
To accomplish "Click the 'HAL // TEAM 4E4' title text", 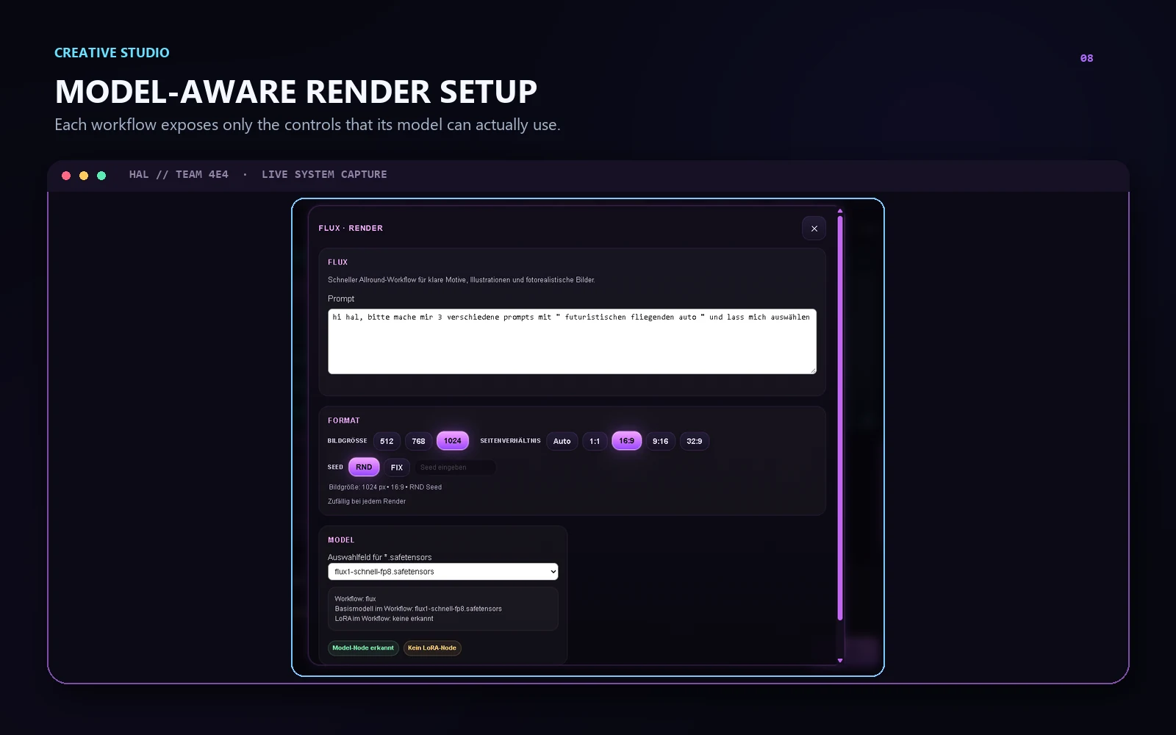I will 179,175.
